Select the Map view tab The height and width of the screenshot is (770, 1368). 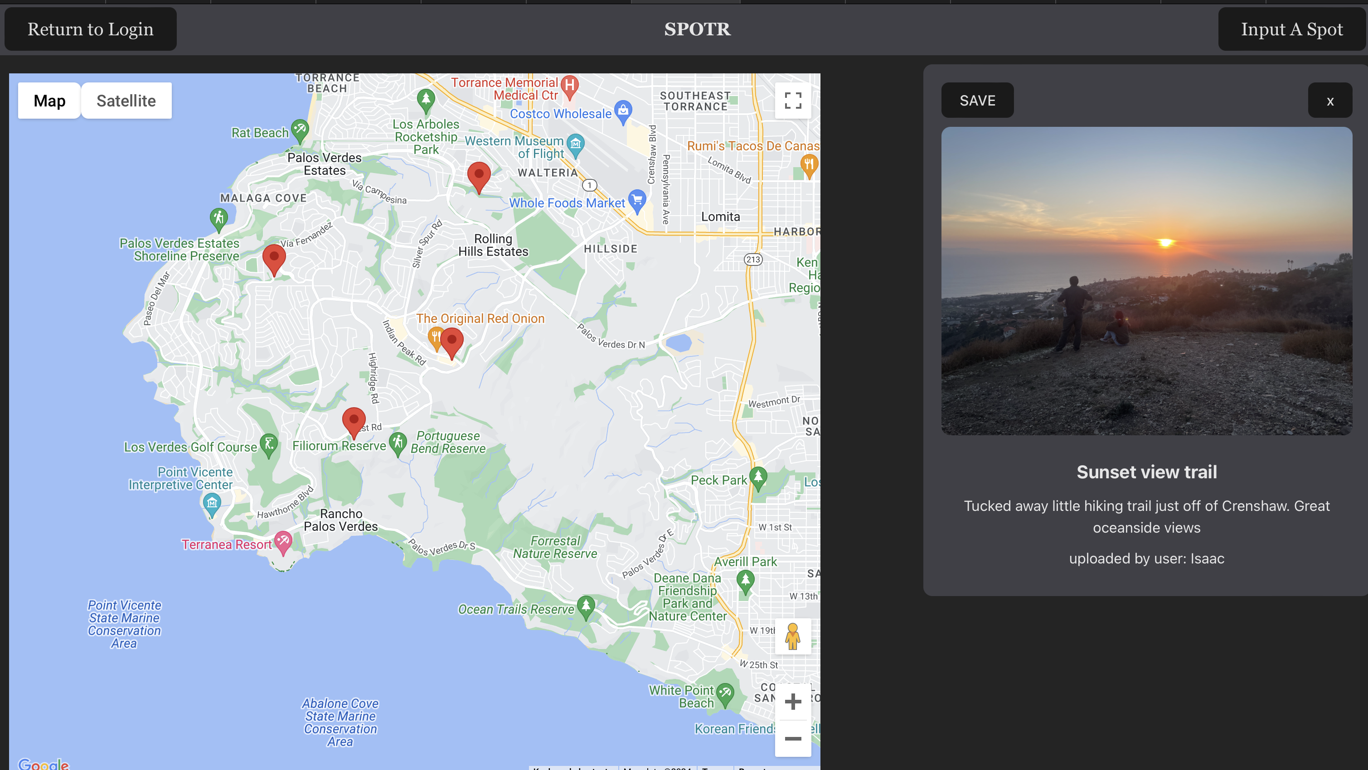tap(49, 100)
